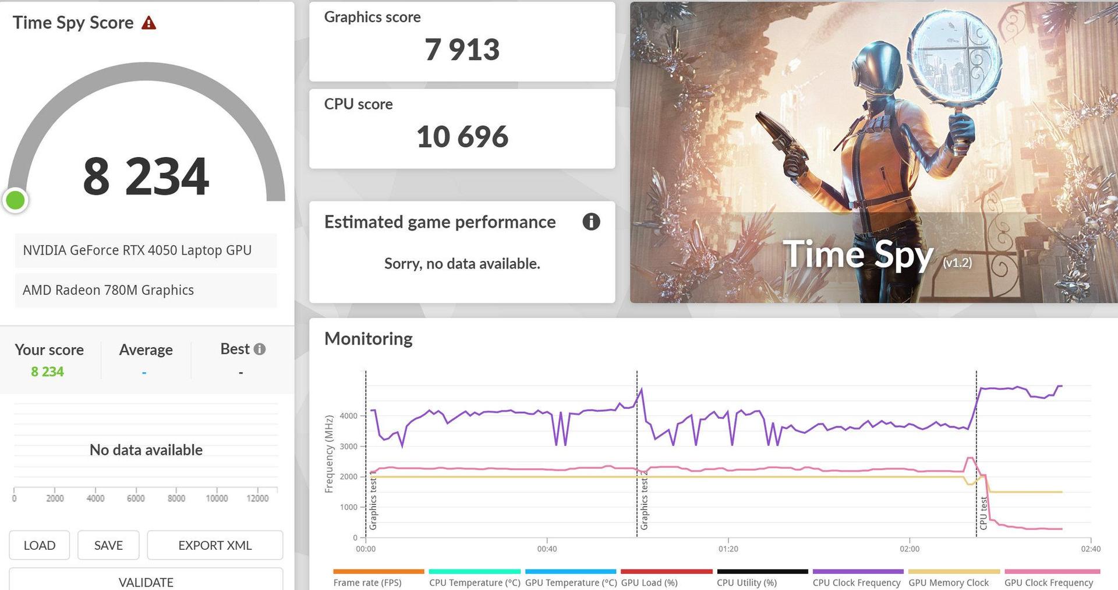Click the Your score column label

pyautogui.click(x=49, y=349)
